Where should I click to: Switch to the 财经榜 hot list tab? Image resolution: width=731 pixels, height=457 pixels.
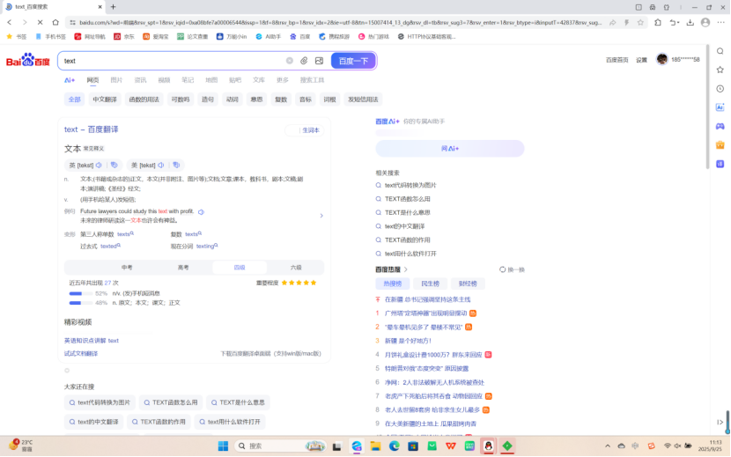coord(468,284)
